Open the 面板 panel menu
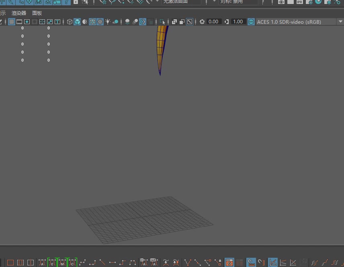Viewport: 344px width, 267px height. 37,13
